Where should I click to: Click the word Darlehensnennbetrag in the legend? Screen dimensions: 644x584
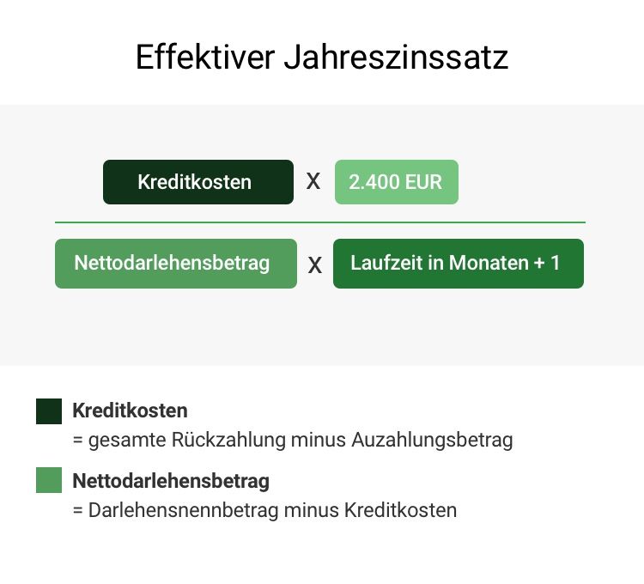tap(183, 510)
